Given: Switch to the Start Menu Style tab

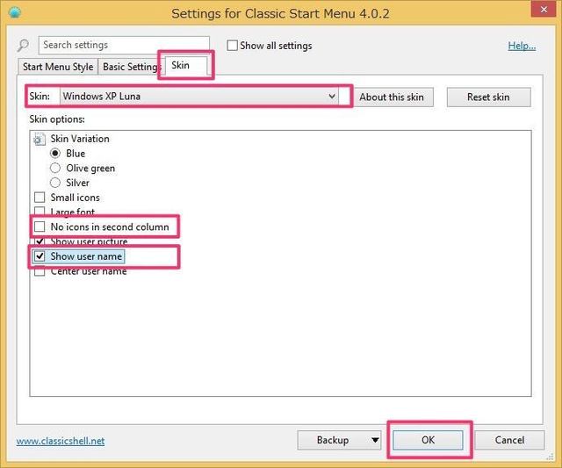Looking at the screenshot, I should coord(59,67).
